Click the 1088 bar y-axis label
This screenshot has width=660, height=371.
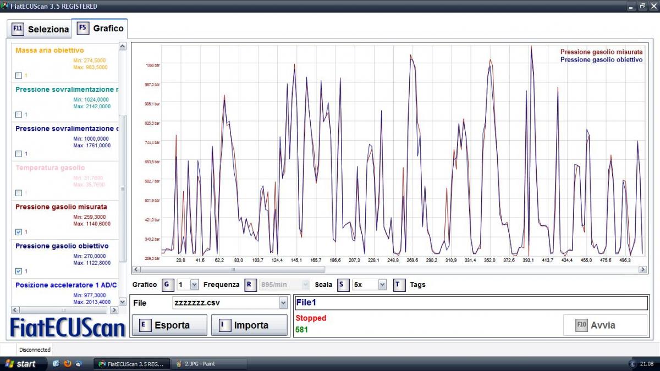click(x=152, y=65)
